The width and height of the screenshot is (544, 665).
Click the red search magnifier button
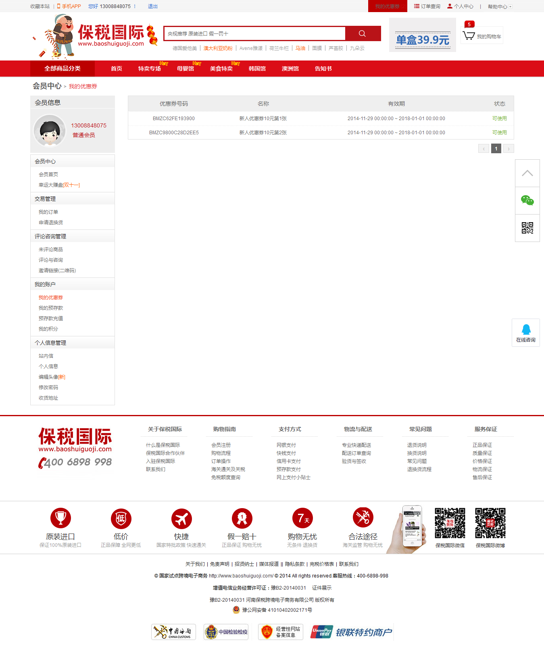coord(363,33)
